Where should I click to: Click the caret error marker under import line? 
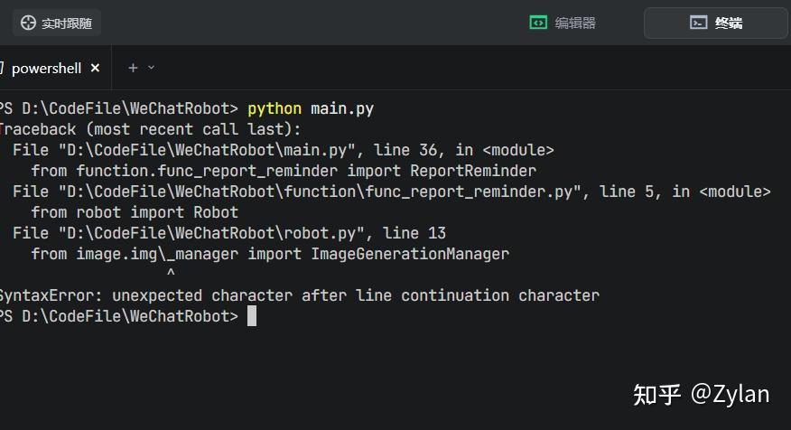click(x=171, y=274)
